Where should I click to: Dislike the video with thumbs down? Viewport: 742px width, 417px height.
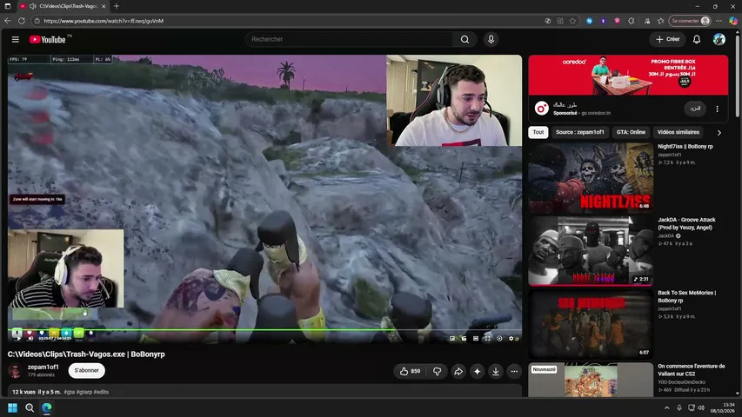point(437,372)
